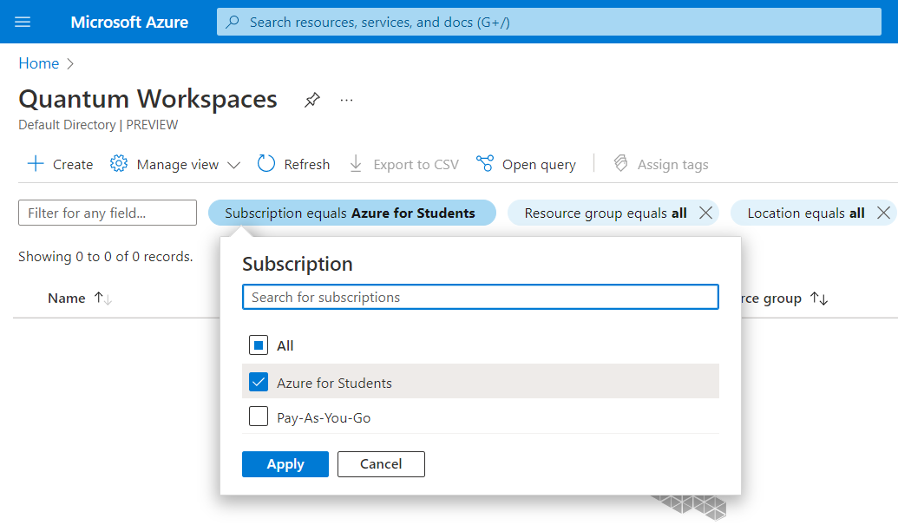Uncheck Azure for Students subscription
898x525 pixels.
click(x=259, y=382)
